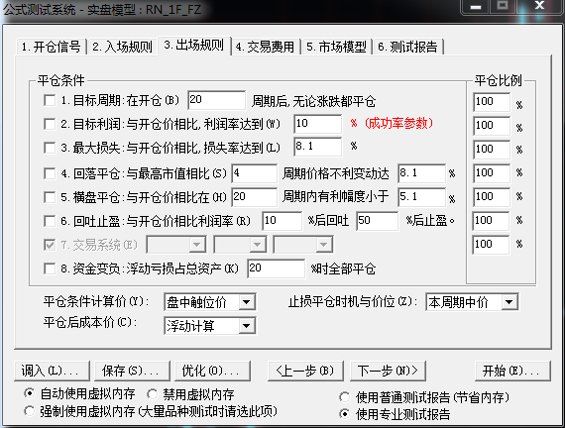The width and height of the screenshot is (565, 428).
Task: Click 横盘平仓 favorable range percent field
Action: tap(422, 197)
